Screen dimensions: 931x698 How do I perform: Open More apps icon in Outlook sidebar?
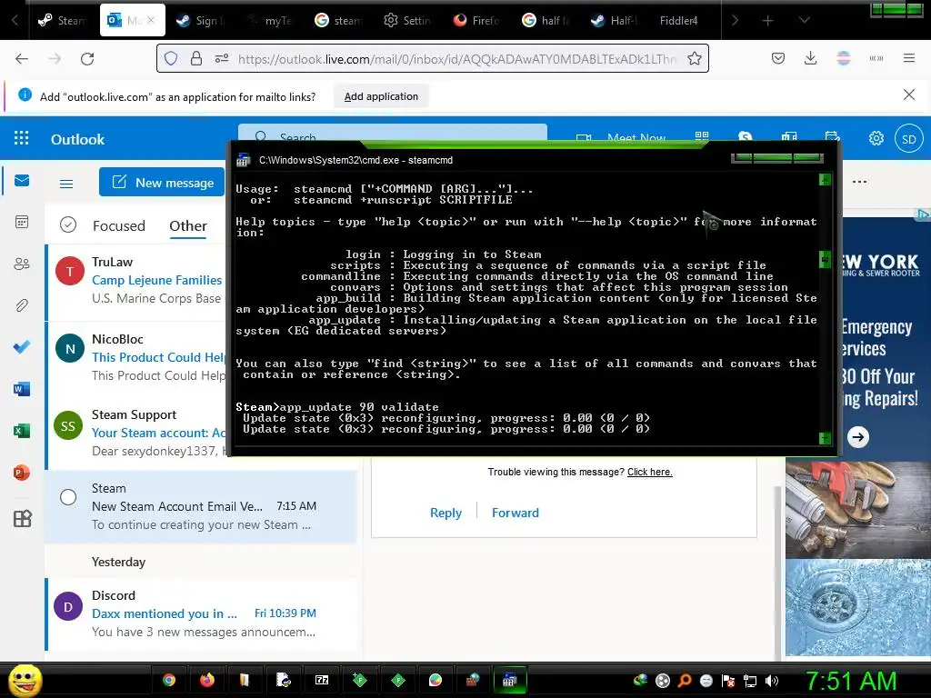click(22, 519)
